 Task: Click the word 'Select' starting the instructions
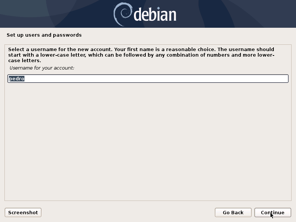click(x=16, y=50)
